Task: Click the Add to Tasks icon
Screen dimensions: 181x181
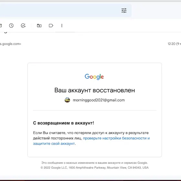Action: click(23, 26)
